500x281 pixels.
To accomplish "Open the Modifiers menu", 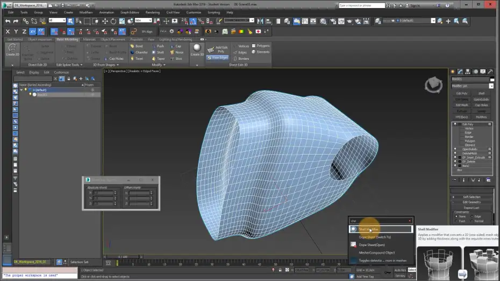I will pyautogui.click(x=86, y=12).
